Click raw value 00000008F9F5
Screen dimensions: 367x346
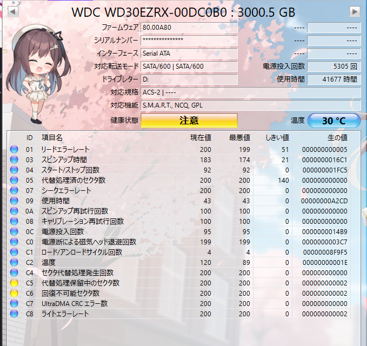click(x=325, y=252)
